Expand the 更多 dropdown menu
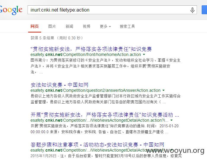This screenshot has width=207, height=159. (105, 27)
